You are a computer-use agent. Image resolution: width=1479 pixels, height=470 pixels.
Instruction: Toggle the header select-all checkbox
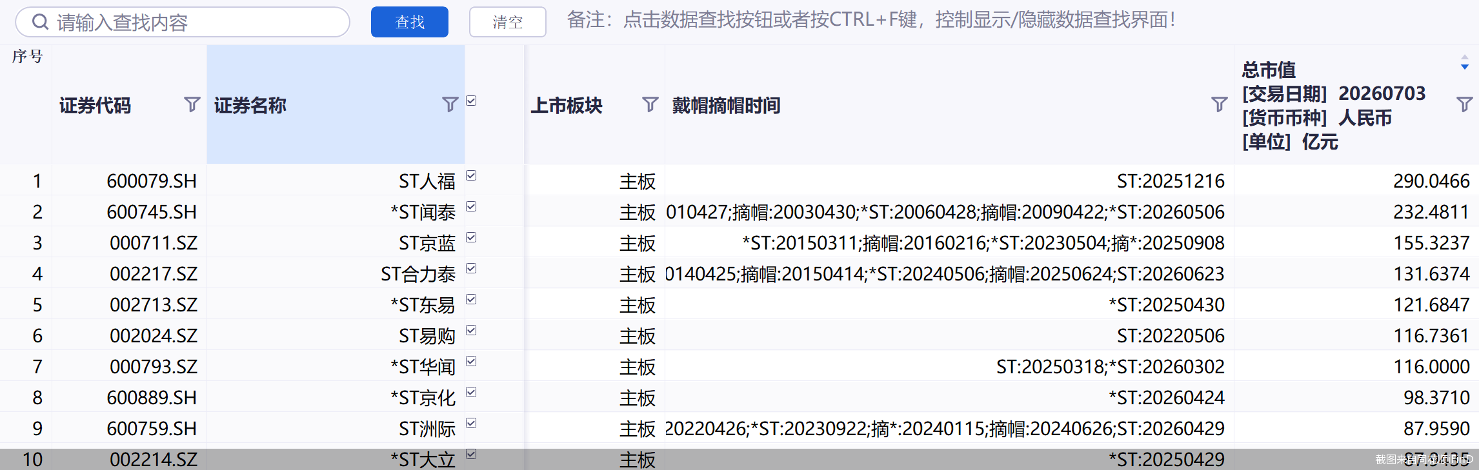471,101
